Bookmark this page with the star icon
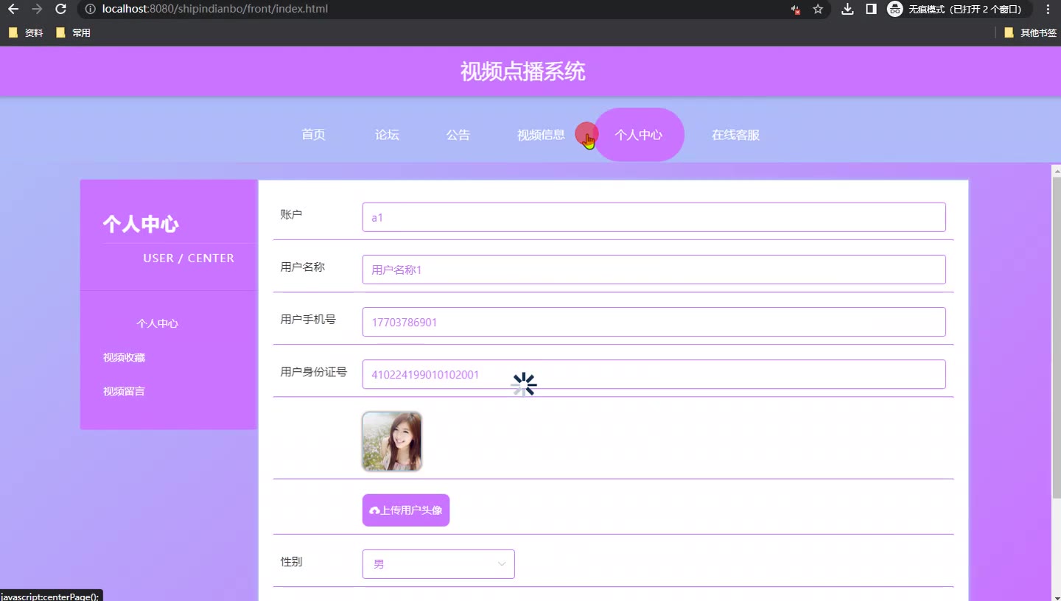 [818, 10]
